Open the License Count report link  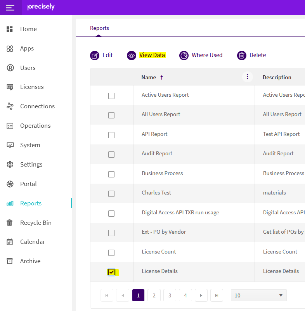[x=159, y=252]
